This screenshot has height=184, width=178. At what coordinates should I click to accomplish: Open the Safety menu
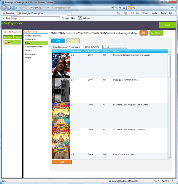pos(155,13)
